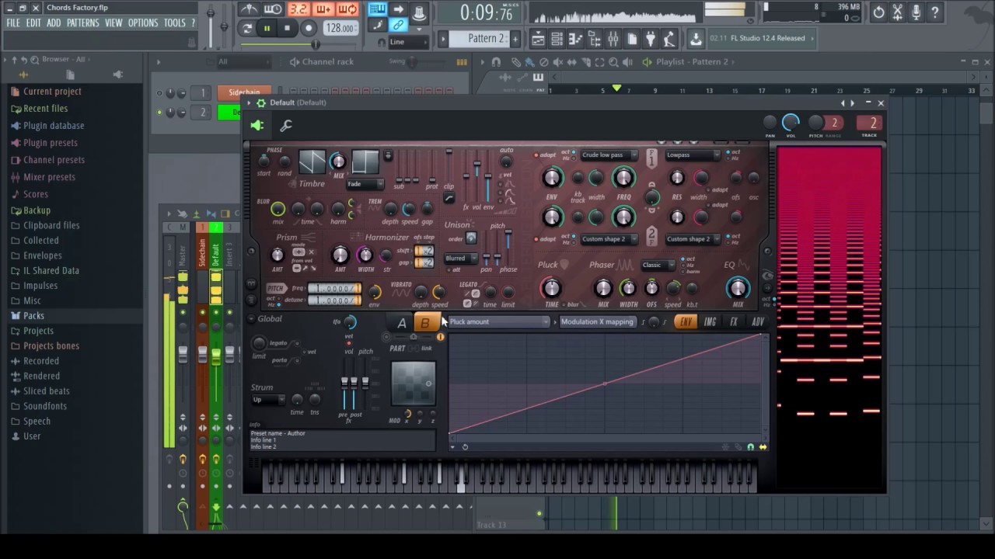Toggle pattern/song mode switch
995x559 pixels.
(x=247, y=28)
